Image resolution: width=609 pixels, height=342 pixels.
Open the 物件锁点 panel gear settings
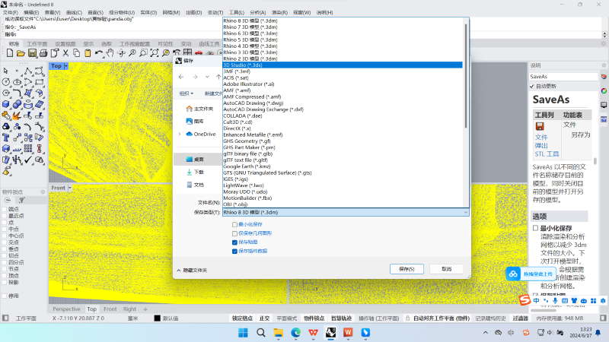point(43,192)
